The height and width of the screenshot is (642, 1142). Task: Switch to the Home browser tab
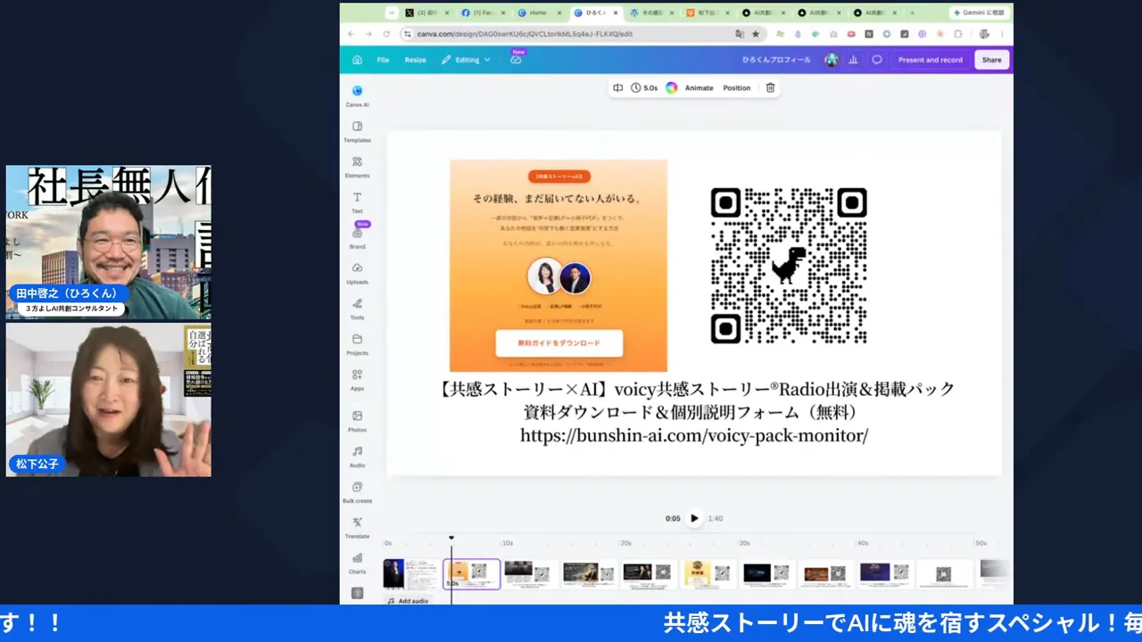tap(539, 12)
